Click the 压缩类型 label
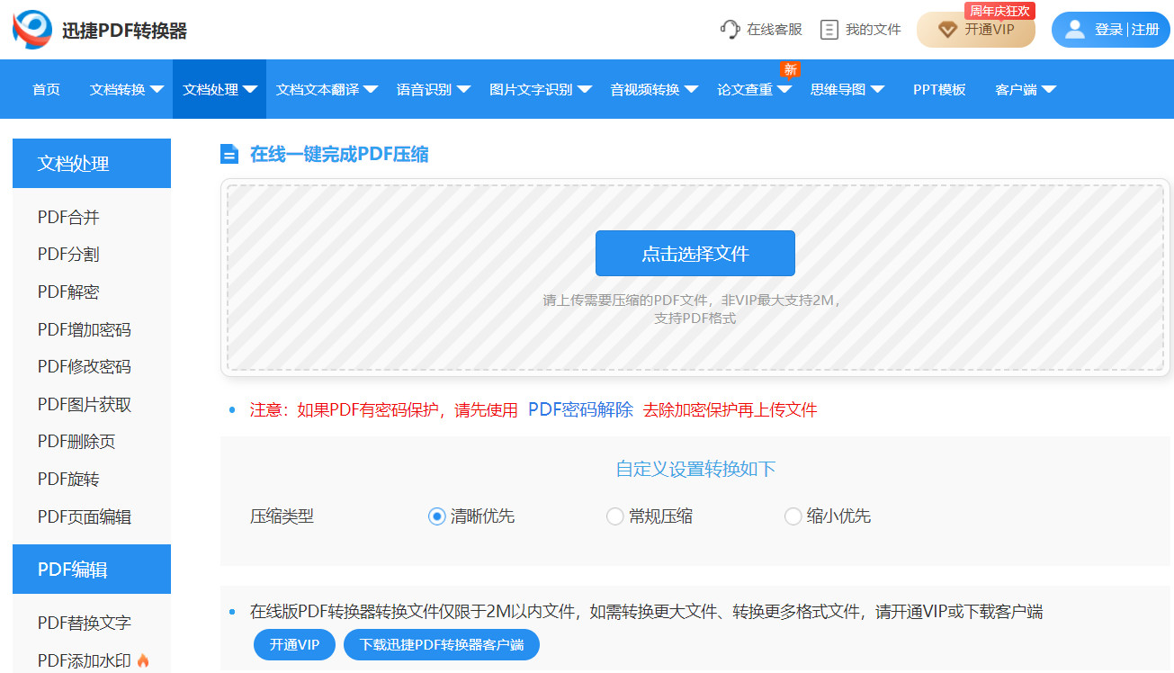Screen dimensions: 1174x673 point(282,516)
